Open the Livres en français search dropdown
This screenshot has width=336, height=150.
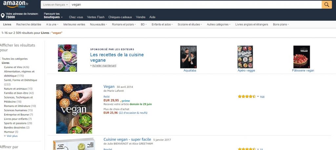[56, 5]
